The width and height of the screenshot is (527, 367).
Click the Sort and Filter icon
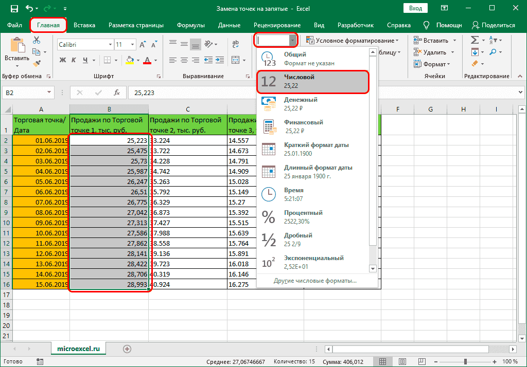494,40
